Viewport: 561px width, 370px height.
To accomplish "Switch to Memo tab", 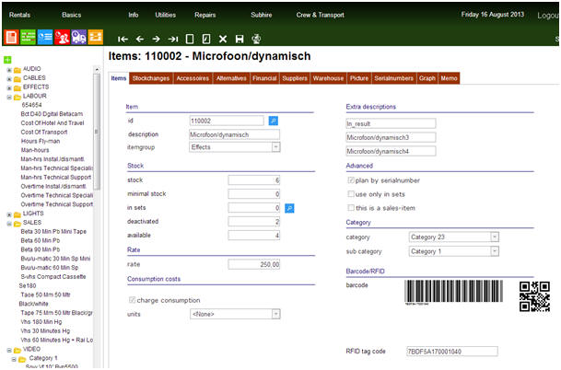I will coord(449,78).
